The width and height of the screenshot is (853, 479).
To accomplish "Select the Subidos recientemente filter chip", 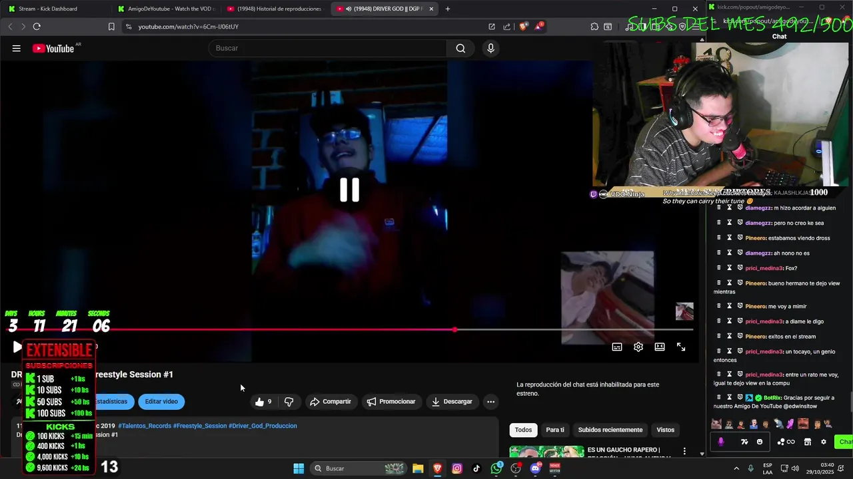I will (x=610, y=430).
